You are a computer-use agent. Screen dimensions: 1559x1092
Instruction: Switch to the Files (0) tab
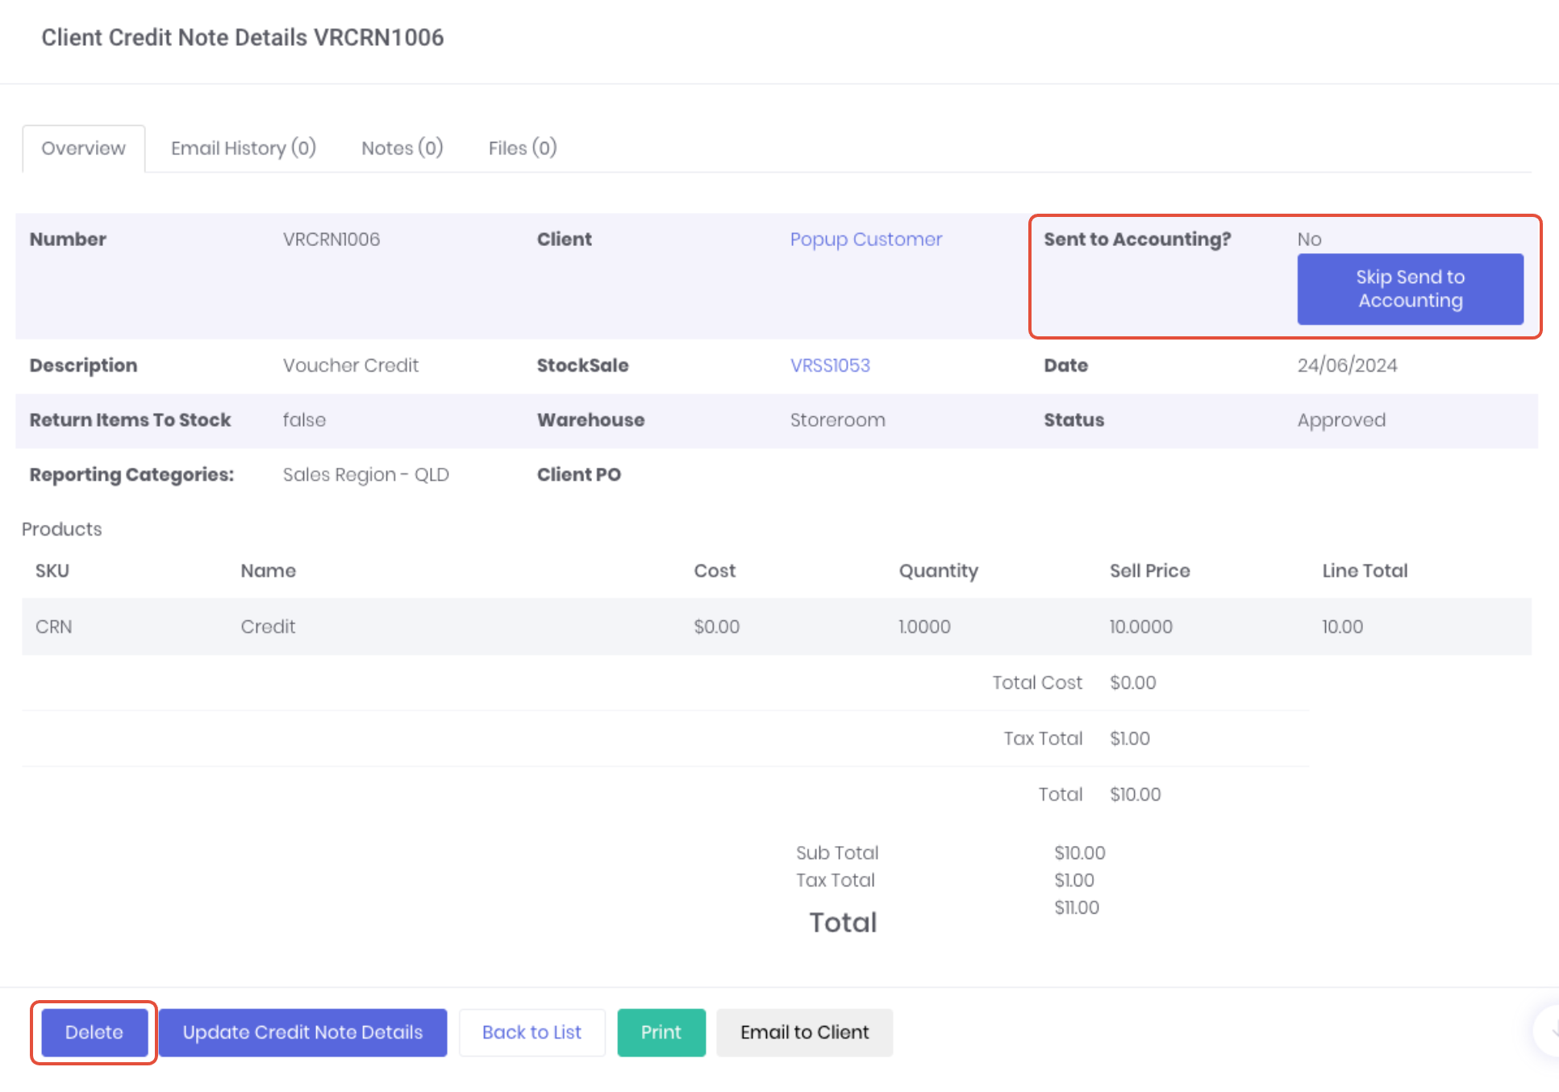pos(522,148)
